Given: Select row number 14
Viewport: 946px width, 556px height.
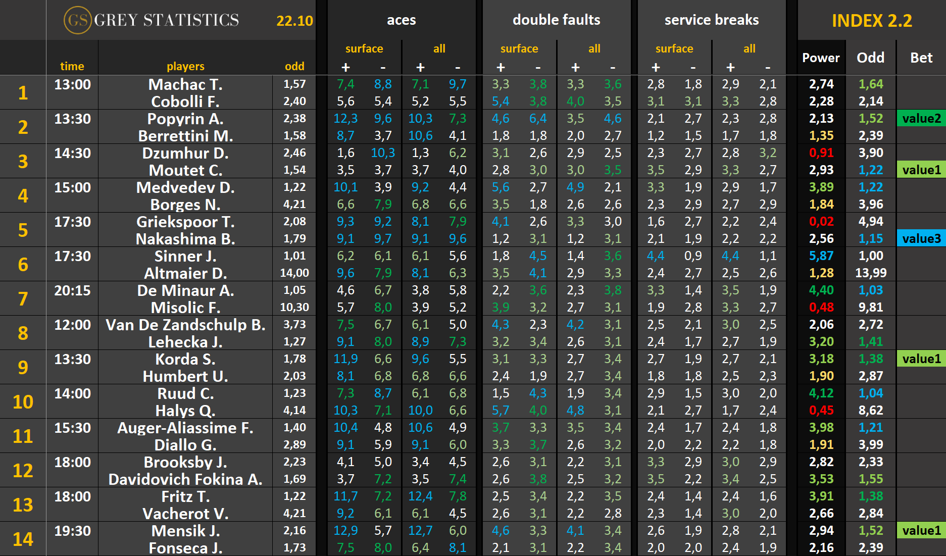Looking at the screenshot, I should 23,539.
